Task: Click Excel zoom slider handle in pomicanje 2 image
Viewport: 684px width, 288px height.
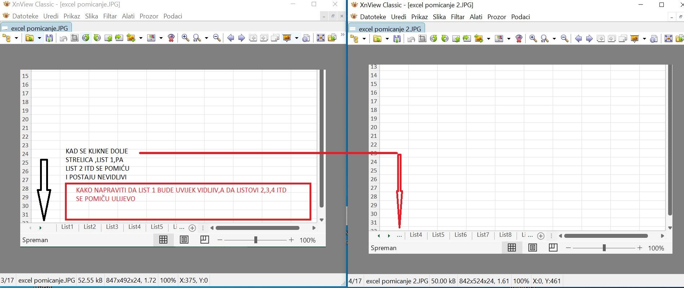Action: pos(604,248)
